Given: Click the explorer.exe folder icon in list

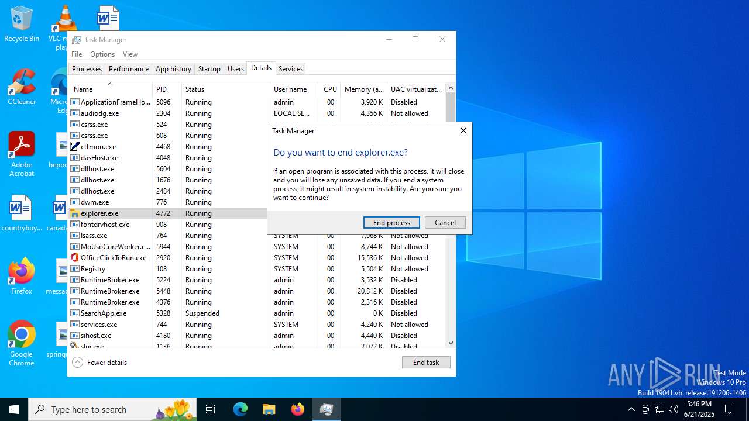Looking at the screenshot, I should point(75,213).
